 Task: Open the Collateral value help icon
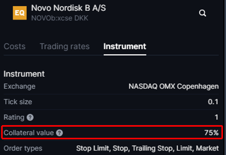[59, 133]
